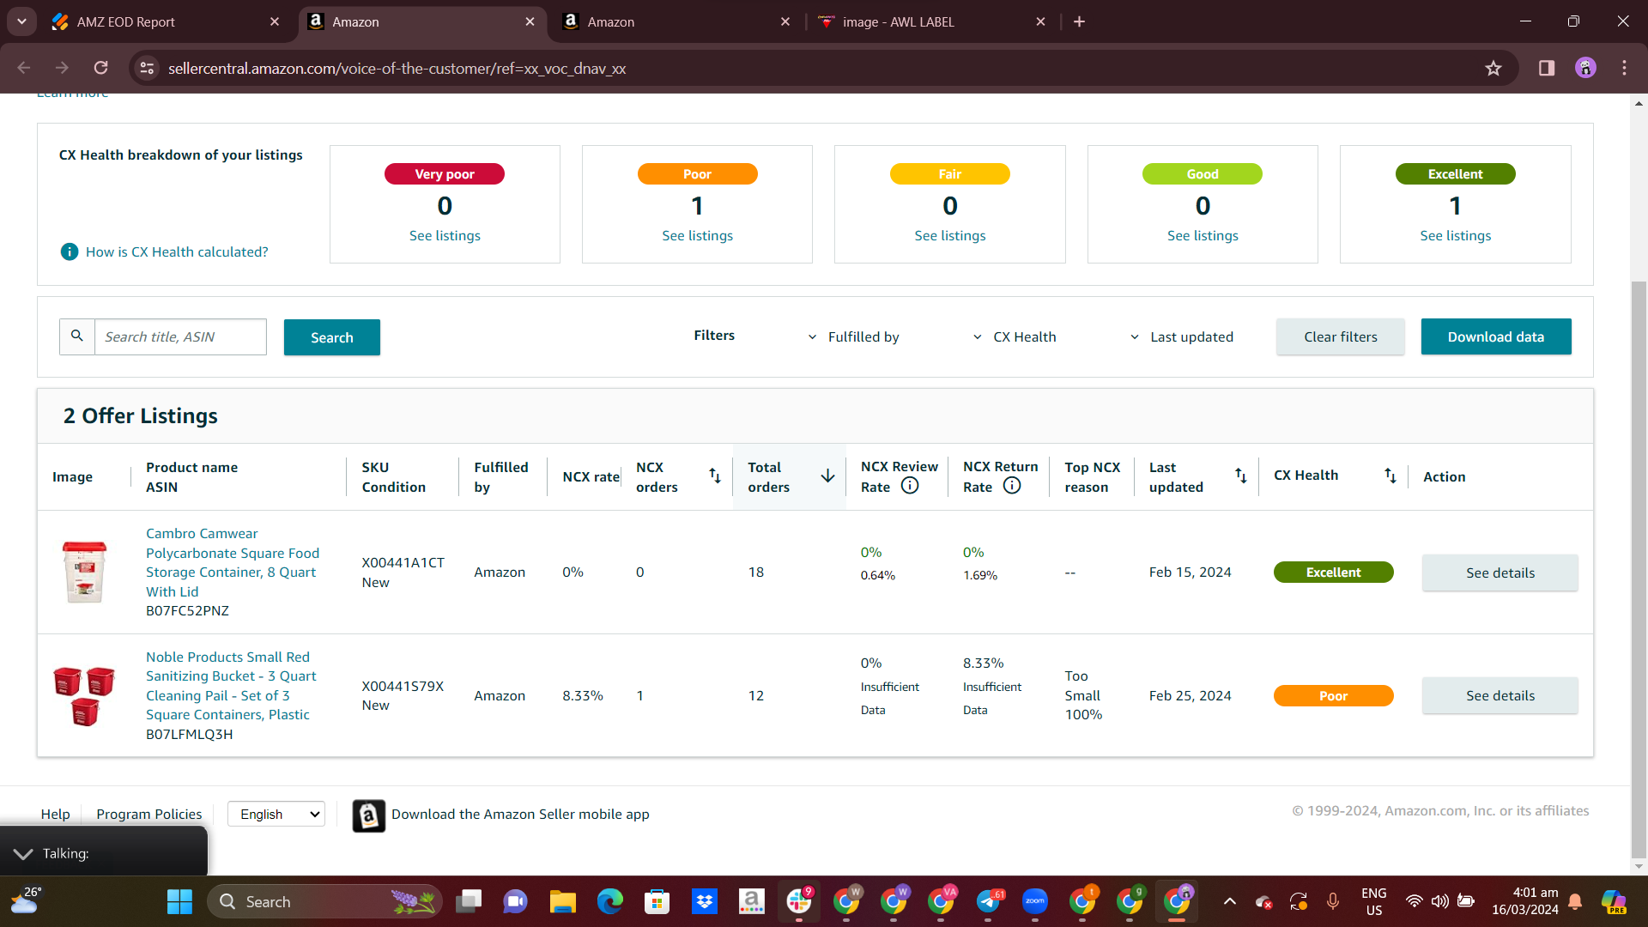Viewport: 1648px width, 927px height.
Task: See listings under Excellent
Action: click(1456, 235)
